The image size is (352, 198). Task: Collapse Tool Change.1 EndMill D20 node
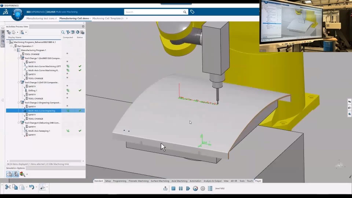pyautogui.click(x=19, y=58)
